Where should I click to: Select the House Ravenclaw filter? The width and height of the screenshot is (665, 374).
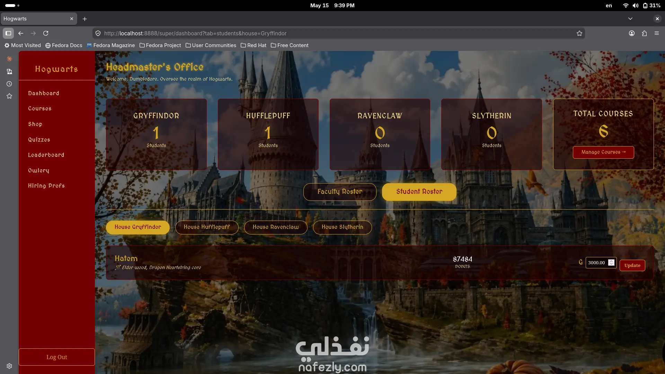(276, 227)
